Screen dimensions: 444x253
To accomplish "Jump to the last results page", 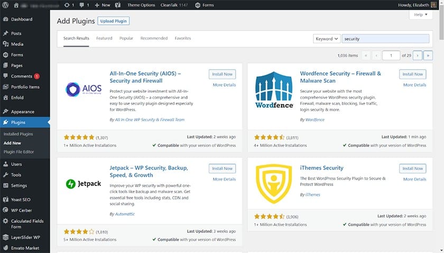I will [428, 55].
